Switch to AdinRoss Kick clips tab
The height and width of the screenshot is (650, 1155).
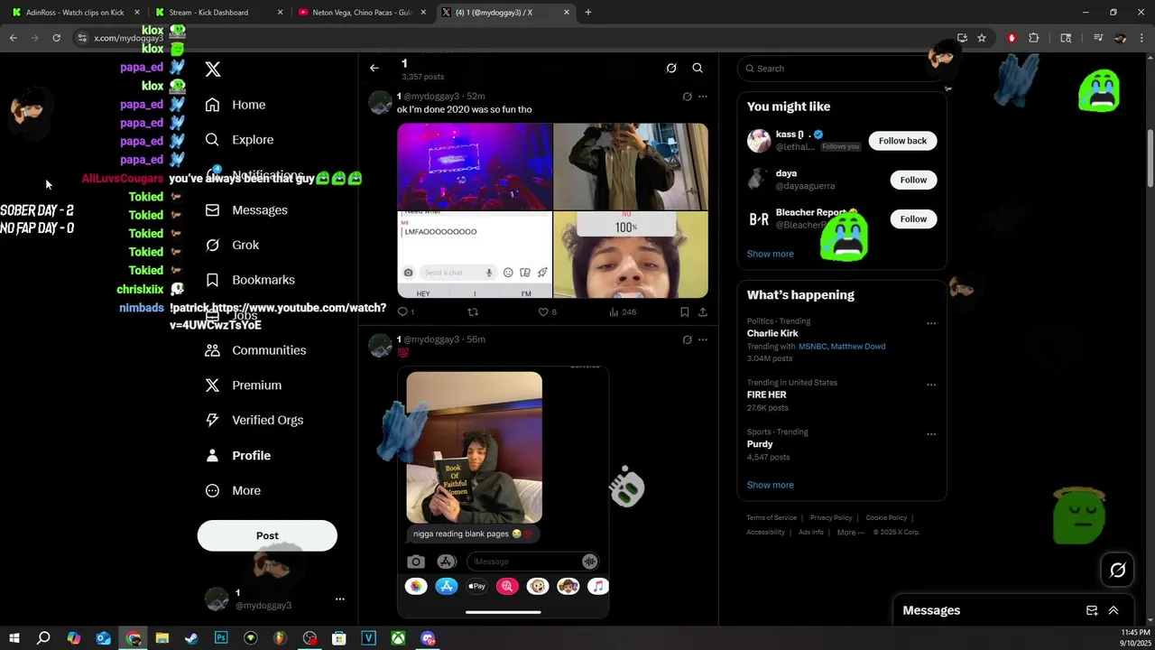(x=76, y=13)
